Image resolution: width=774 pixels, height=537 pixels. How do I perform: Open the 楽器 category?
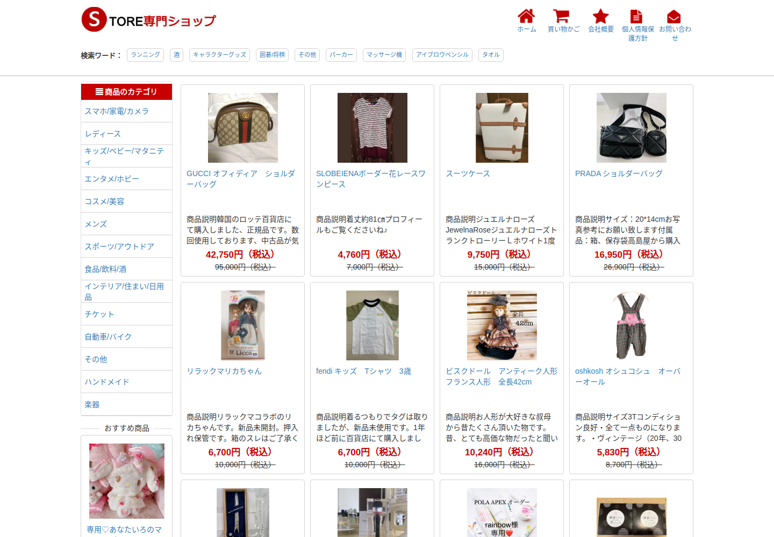point(126,404)
